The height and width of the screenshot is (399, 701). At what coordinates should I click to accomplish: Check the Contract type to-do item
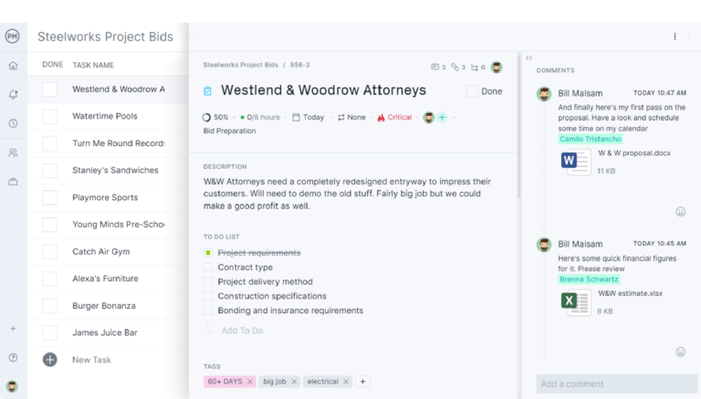click(208, 268)
